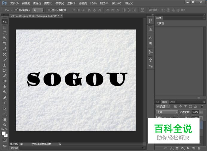Open the 类型 layer filter dropdown
Viewport: 207px width, 151px height.
tap(163, 106)
